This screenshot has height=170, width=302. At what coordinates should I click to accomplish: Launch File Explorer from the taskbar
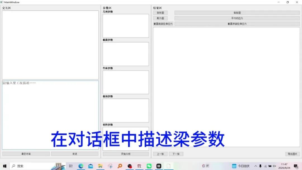click(100, 166)
